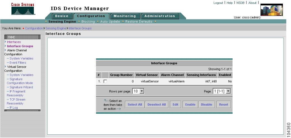Viewport: 291px width, 138px height.
Task: Click the building image near the user info
Action: tap(272, 9)
